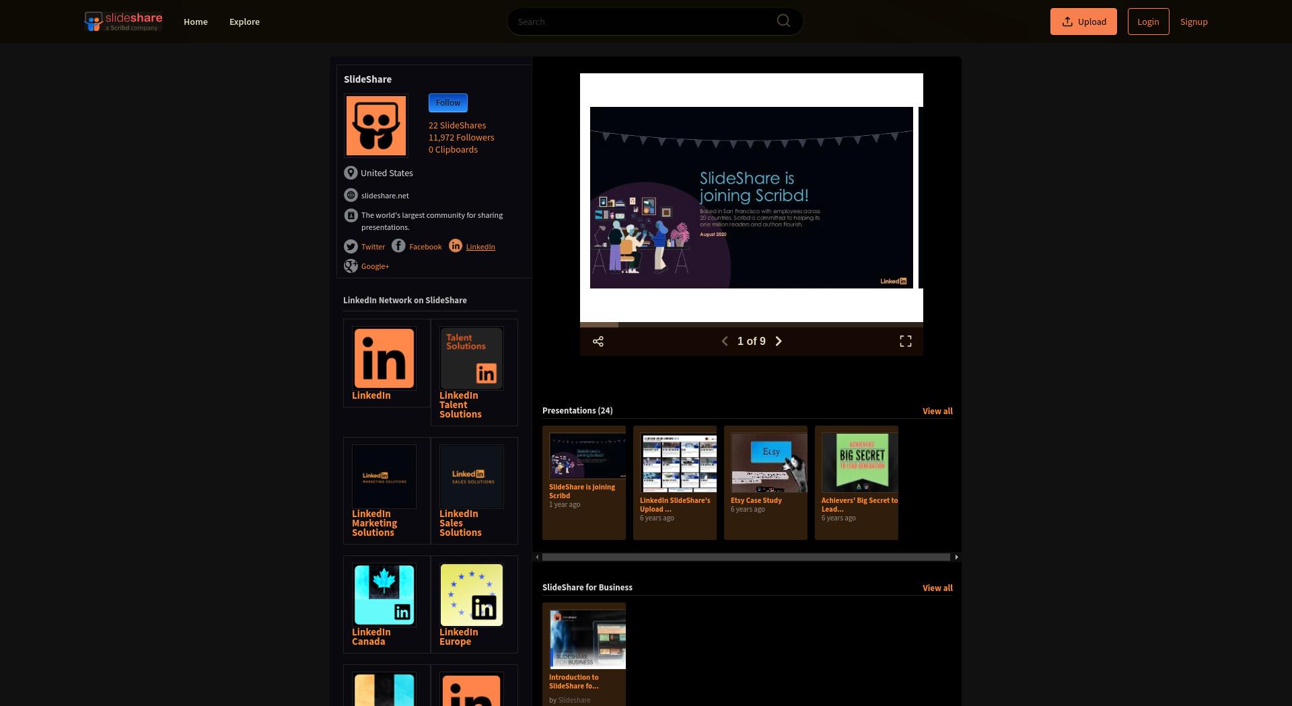The height and width of the screenshot is (706, 1292).
Task: Click the Upload button
Action: [x=1083, y=22]
